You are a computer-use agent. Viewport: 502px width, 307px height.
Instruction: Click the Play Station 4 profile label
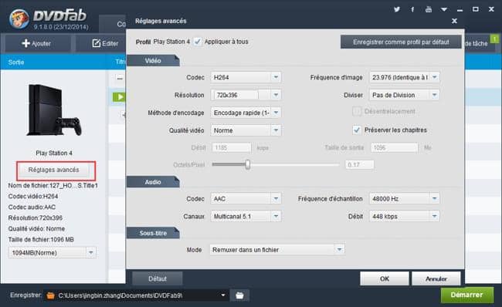tap(54, 153)
